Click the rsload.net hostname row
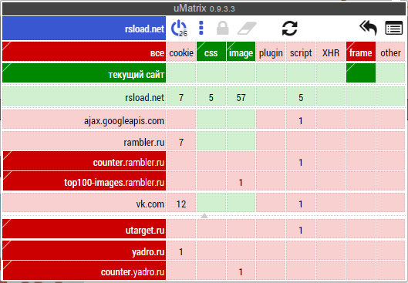The height and width of the screenshot is (283, 408). tap(84, 96)
